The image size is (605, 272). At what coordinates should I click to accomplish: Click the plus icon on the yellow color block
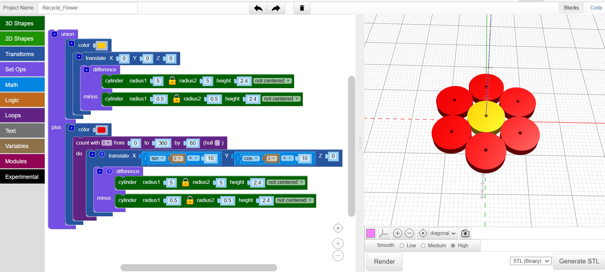tap(72, 43)
